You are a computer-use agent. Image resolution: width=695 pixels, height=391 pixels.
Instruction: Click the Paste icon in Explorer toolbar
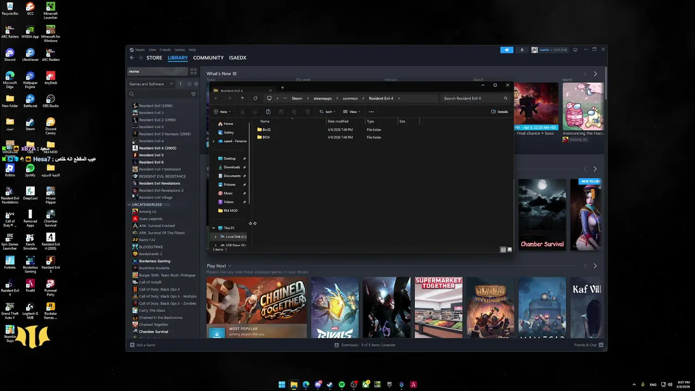click(x=268, y=112)
